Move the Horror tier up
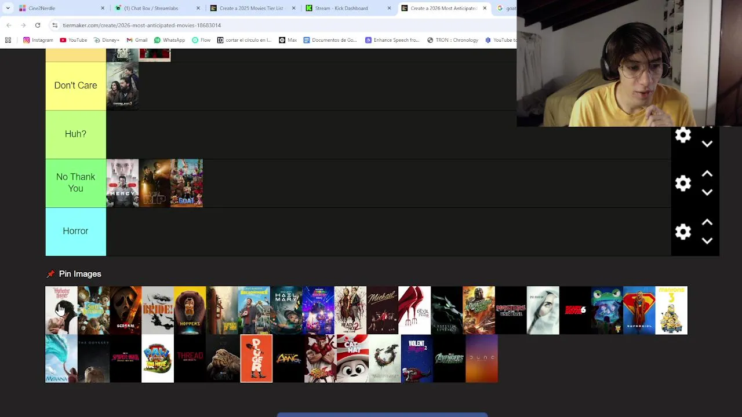This screenshot has height=417, width=742. coord(707,222)
